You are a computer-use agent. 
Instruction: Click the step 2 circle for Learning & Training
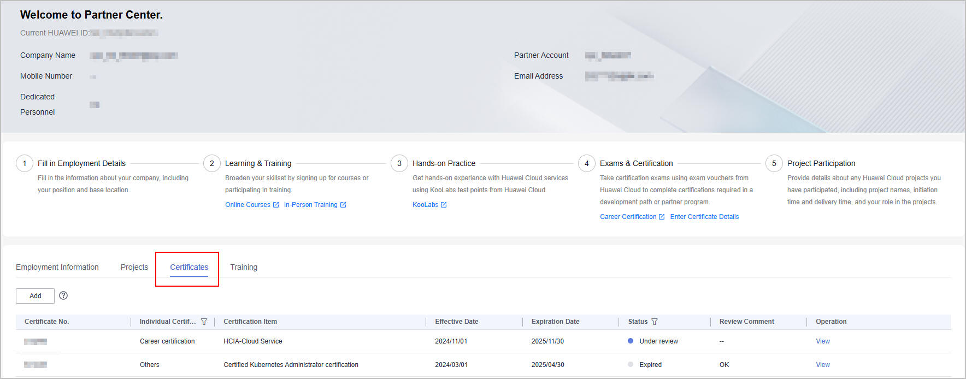(212, 163)
